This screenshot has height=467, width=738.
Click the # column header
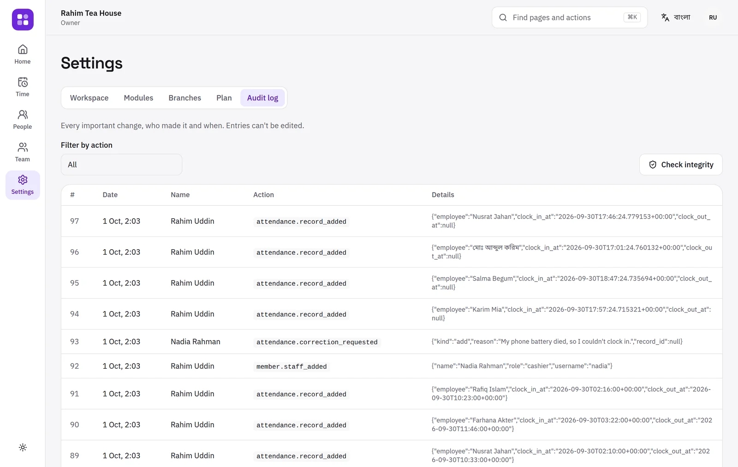pos(72,195)
